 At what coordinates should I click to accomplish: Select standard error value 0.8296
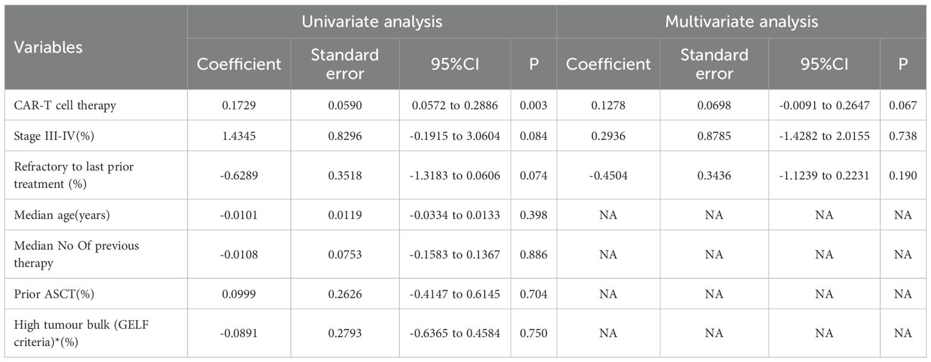click(x=344, y=136)
